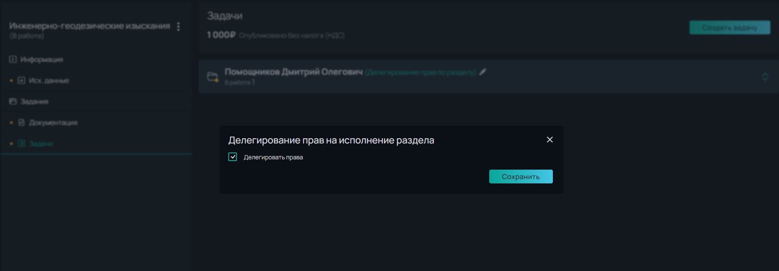779x271 pixels.
Task: Click the В работе 1 status text
Action: [239, 82]
